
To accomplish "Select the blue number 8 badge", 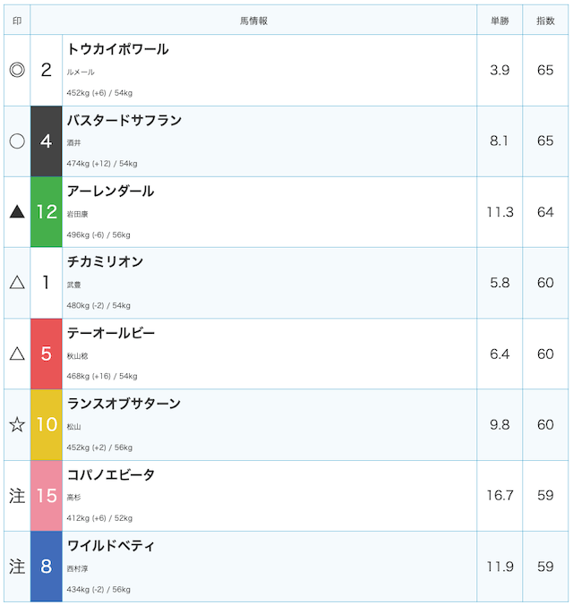I will pos(47,567).
